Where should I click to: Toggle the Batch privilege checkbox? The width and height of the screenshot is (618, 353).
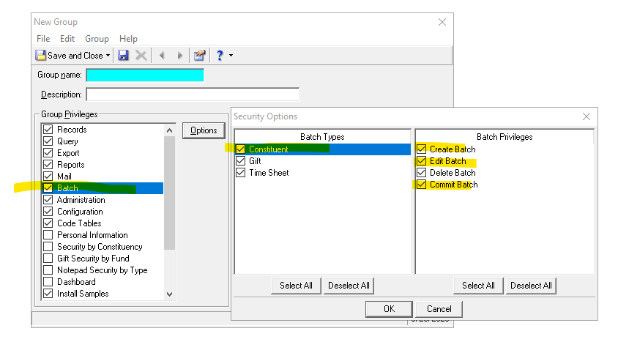coord(48,187)
